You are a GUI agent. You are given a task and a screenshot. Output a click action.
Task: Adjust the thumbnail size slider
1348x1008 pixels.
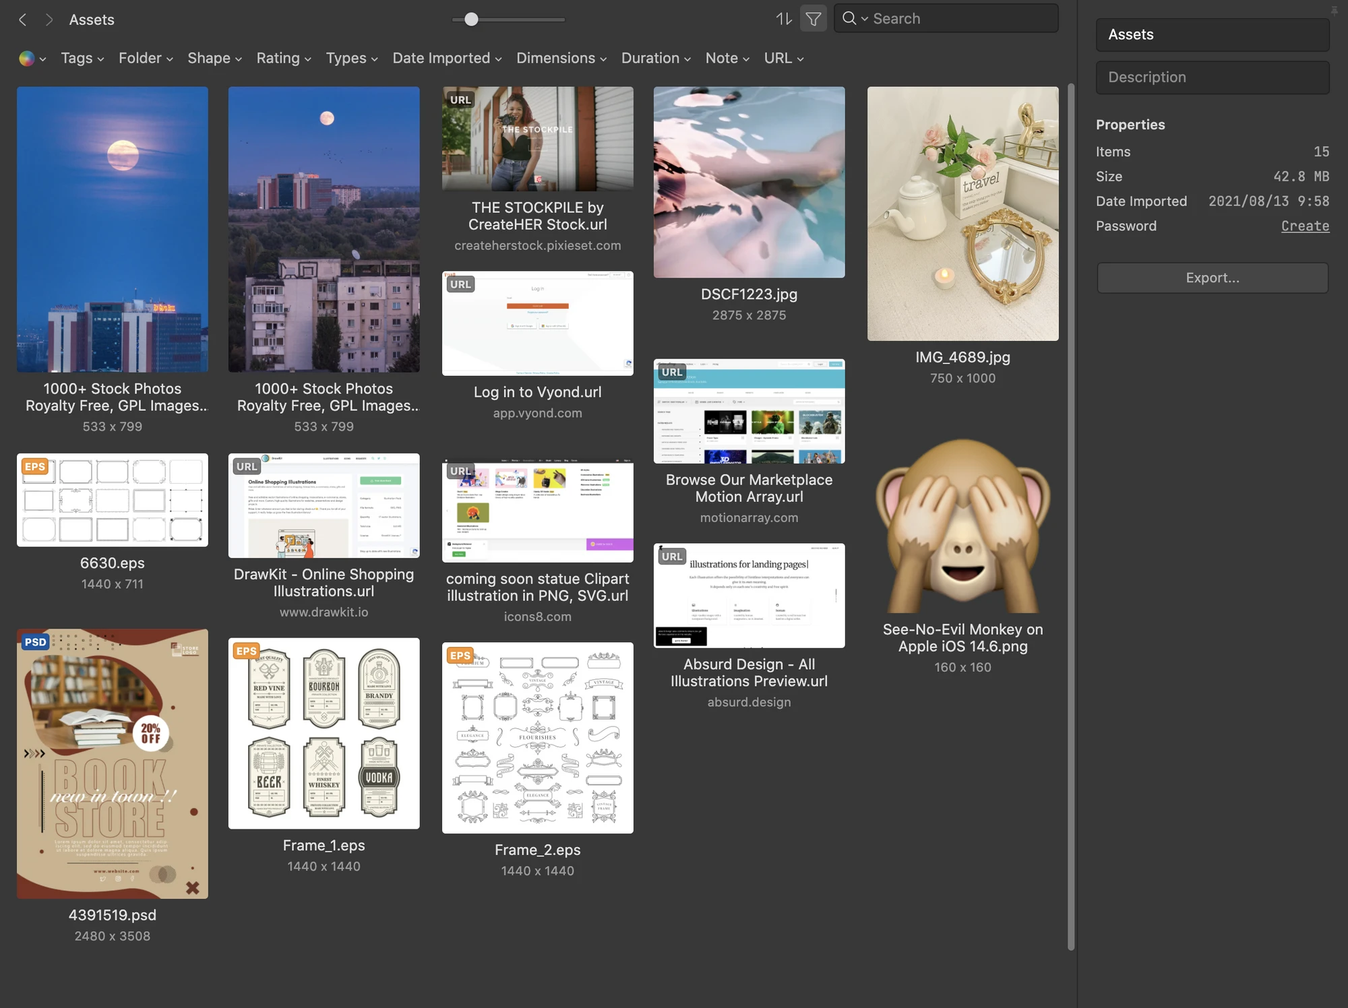(x=472, y=20)
